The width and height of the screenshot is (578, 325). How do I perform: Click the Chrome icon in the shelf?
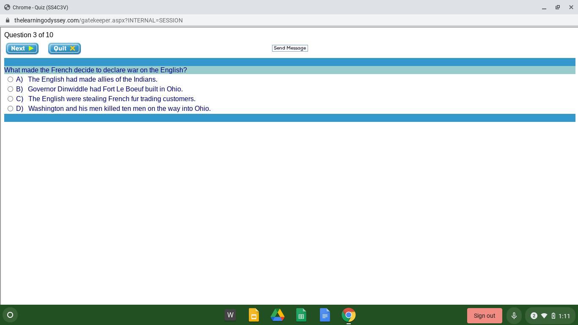(349, 315)
